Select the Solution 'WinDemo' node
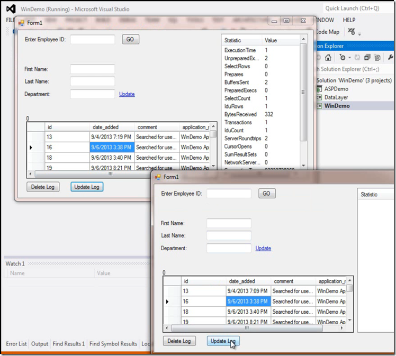The image size is (396, 356). (354, 80)
